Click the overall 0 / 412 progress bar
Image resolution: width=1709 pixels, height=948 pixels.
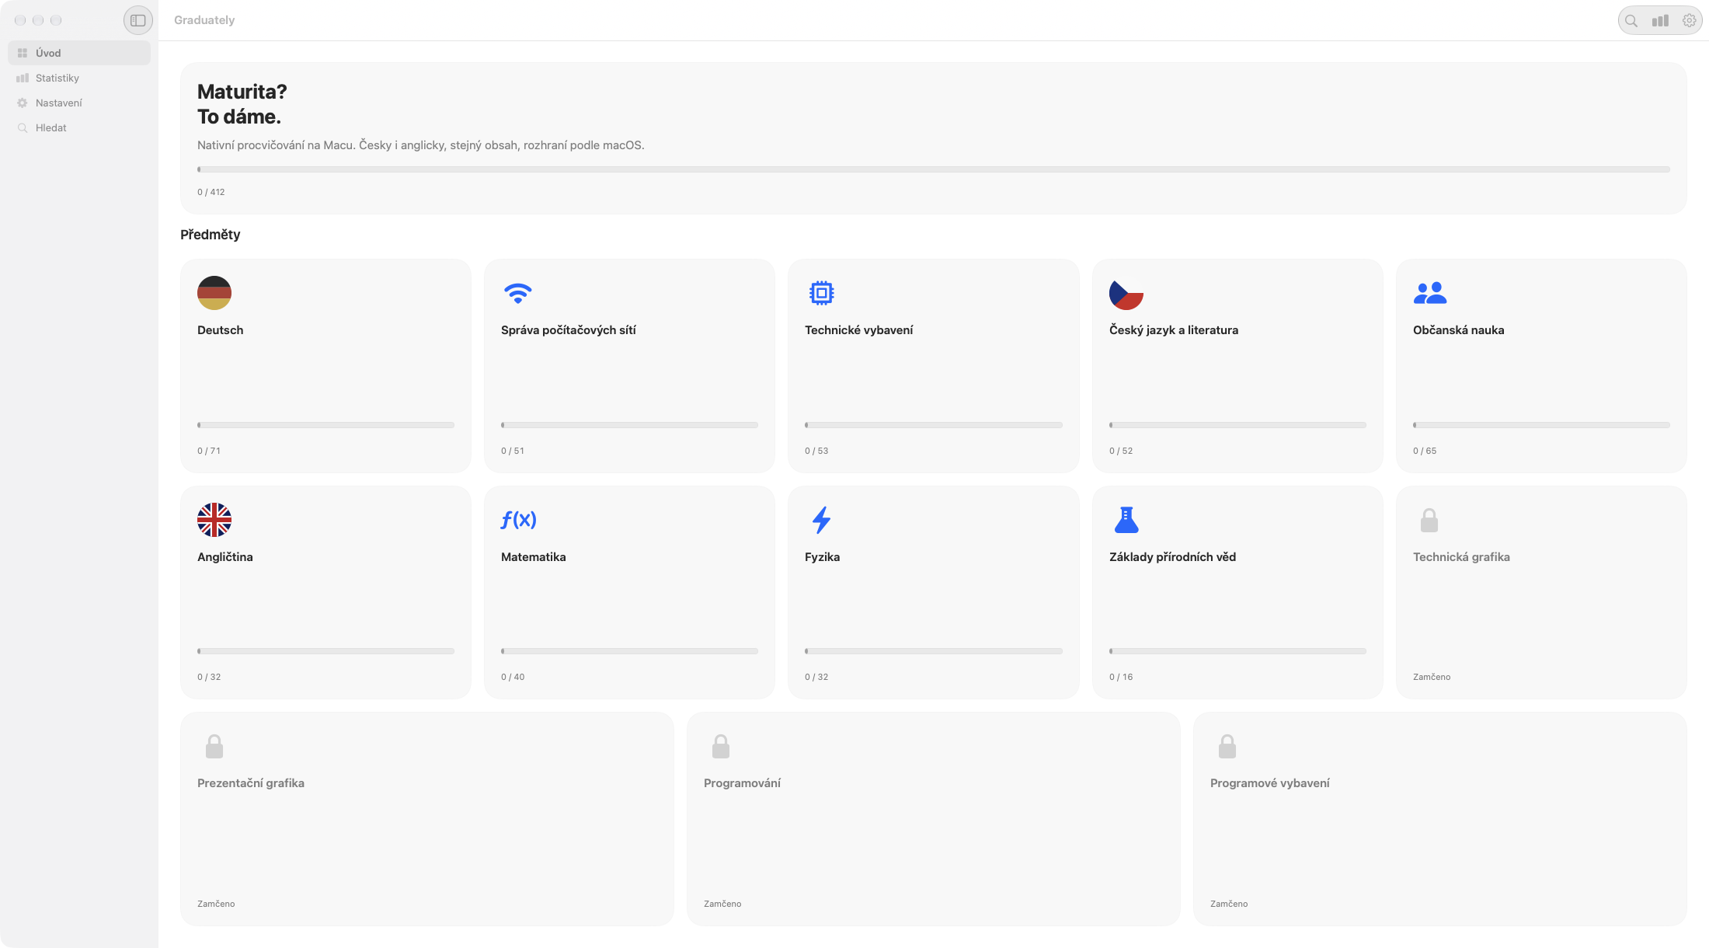pyautogui.click(x=934, y=169)
